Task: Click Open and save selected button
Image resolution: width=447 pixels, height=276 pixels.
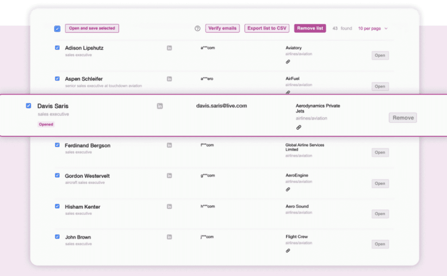Action: coord(92,28)
